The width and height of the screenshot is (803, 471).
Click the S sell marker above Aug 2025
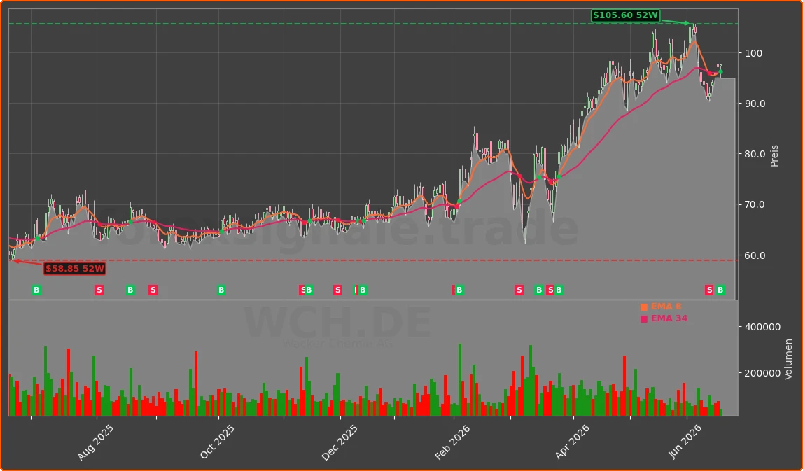[99, 290]
